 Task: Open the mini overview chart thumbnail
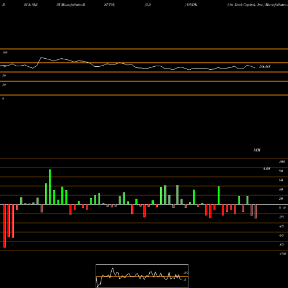coord(142,276)
